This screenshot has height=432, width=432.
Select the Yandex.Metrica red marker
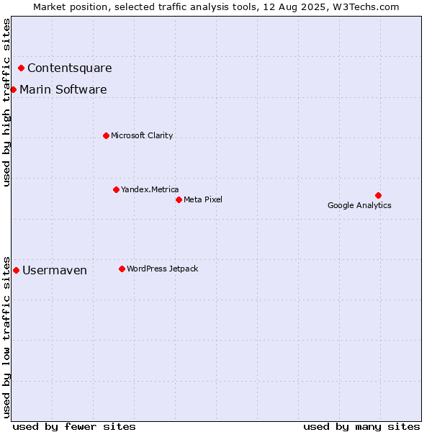click(116, 189)
